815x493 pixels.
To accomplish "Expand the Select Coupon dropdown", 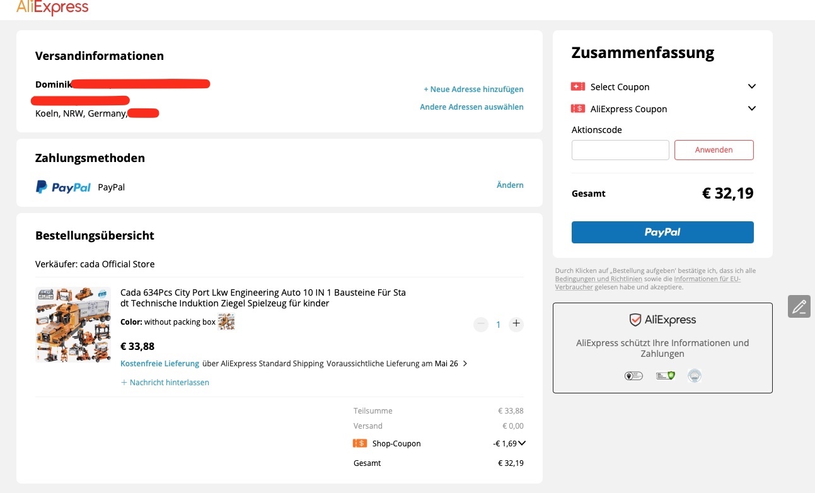I will coord(751,86).
